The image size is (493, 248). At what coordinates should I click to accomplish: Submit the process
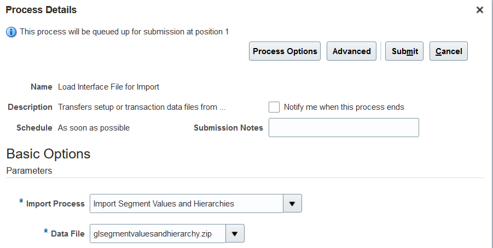[x=404, y=51]
